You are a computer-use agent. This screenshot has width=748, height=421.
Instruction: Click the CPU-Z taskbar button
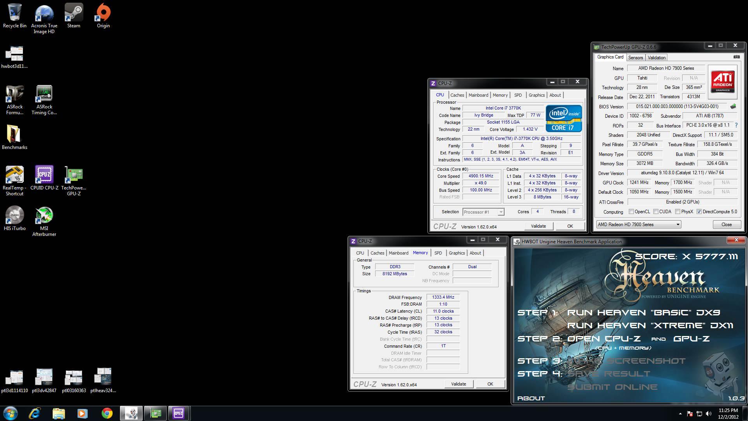click(179, 413)
